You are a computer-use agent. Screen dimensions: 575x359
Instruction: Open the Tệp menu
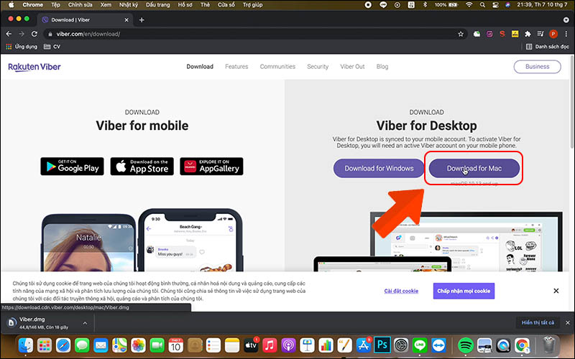(56, 5)
